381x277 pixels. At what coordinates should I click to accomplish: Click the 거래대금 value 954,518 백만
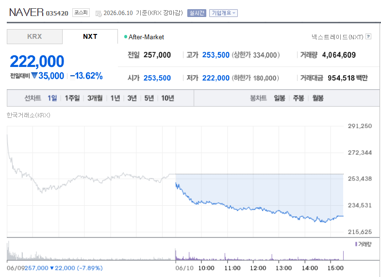[348, 78]
